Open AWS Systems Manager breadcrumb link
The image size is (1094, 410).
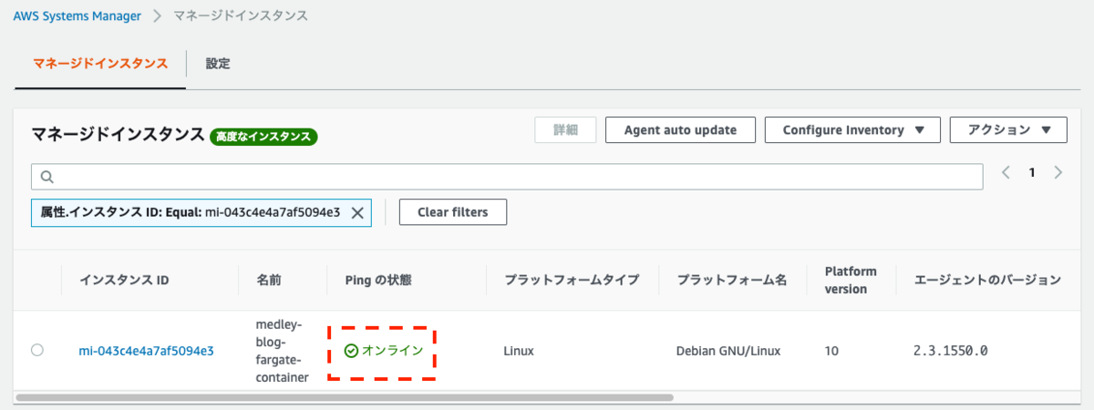click(77, 15)
